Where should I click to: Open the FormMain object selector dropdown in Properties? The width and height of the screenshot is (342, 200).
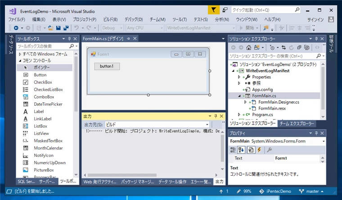(x=324, y=141)
